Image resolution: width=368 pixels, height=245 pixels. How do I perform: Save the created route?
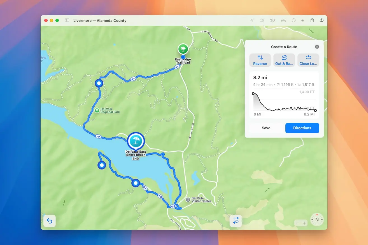pos(266,128)
